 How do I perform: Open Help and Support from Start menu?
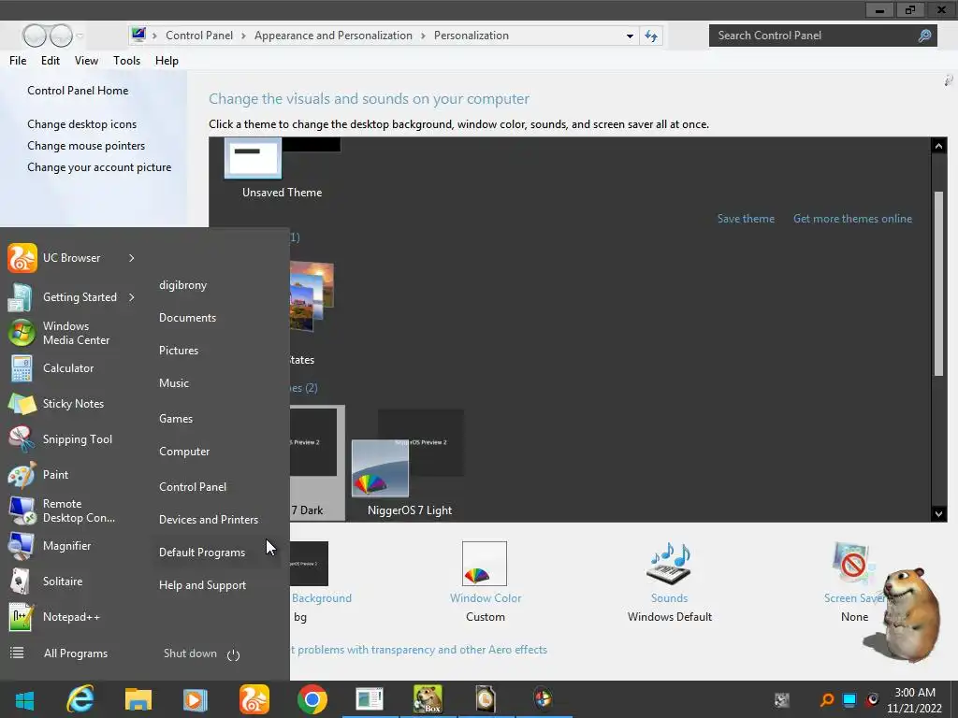[x=202, y=585]
